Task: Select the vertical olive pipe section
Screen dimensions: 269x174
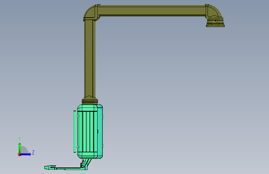Action: point(90,58)
